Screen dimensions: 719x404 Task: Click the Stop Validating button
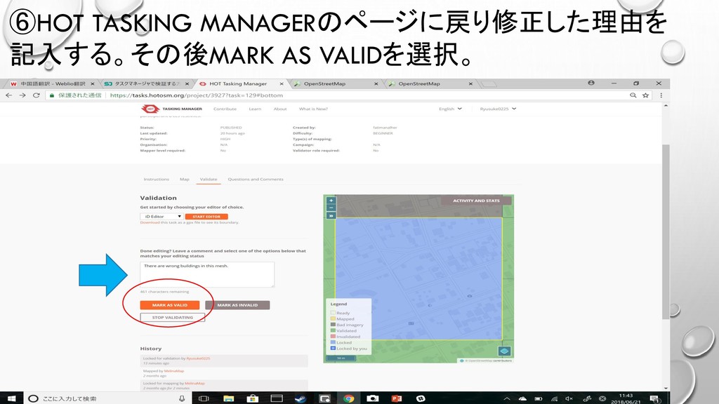click(x=173, y=318)
